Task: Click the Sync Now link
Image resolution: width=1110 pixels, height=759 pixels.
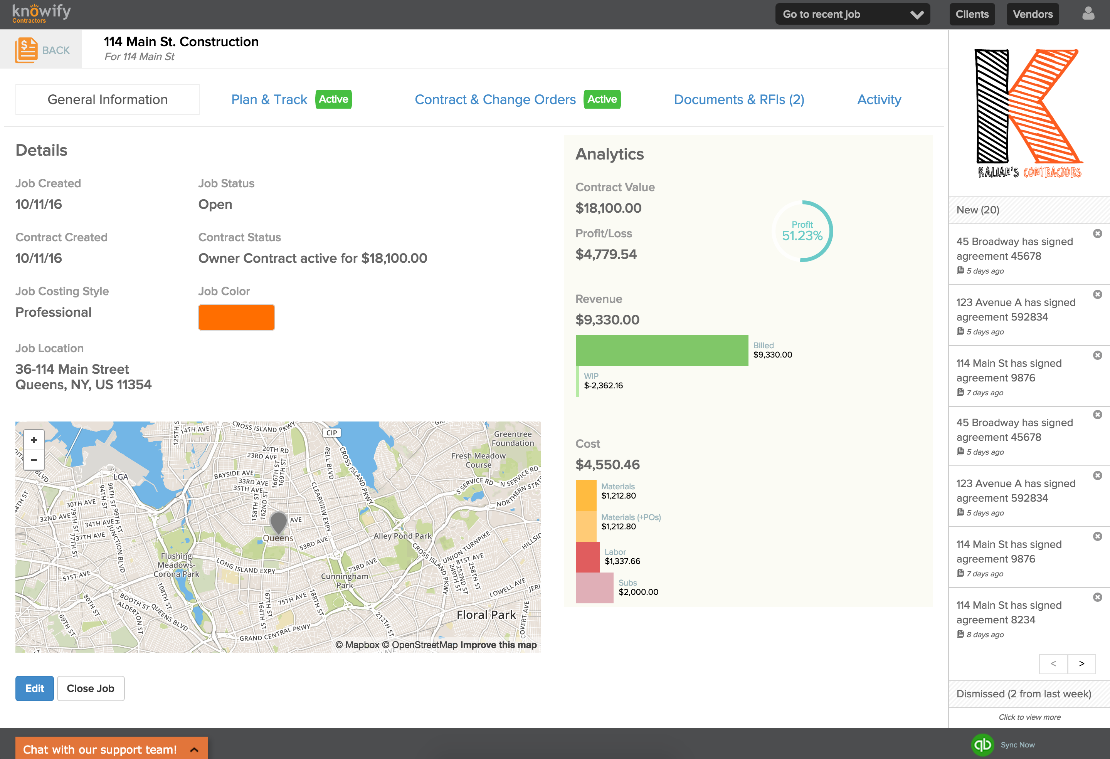Action: point(1017,745)
